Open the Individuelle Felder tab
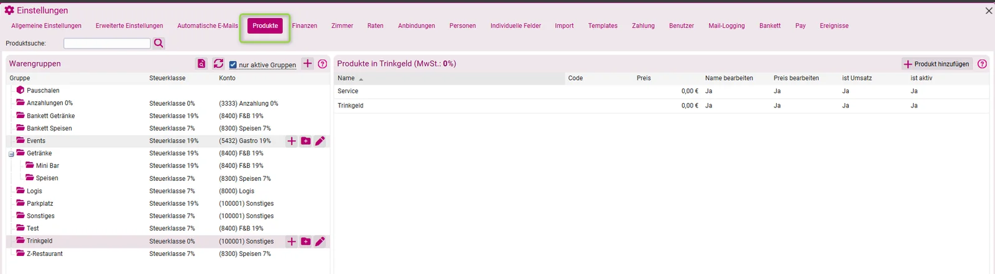 [x=516, y=25]
